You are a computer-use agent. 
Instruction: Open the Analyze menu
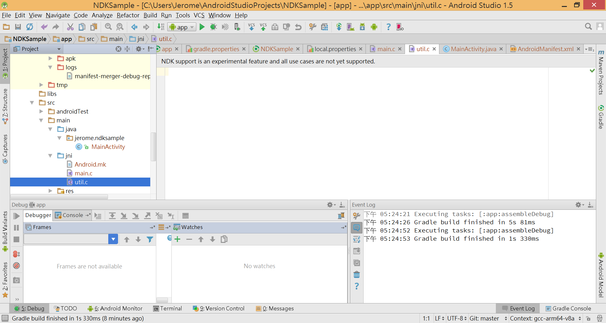point(102,15)
